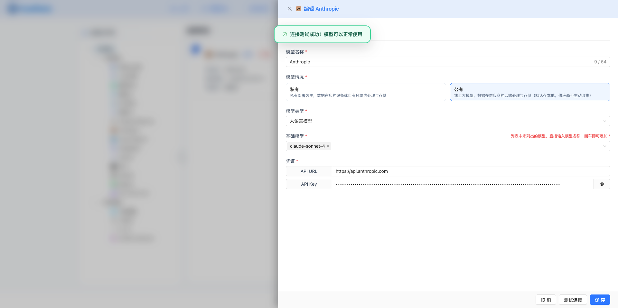Choose the 公有 model deployment option
The height and width of the screenshot is (308, 618).
[x=529, y=92]
